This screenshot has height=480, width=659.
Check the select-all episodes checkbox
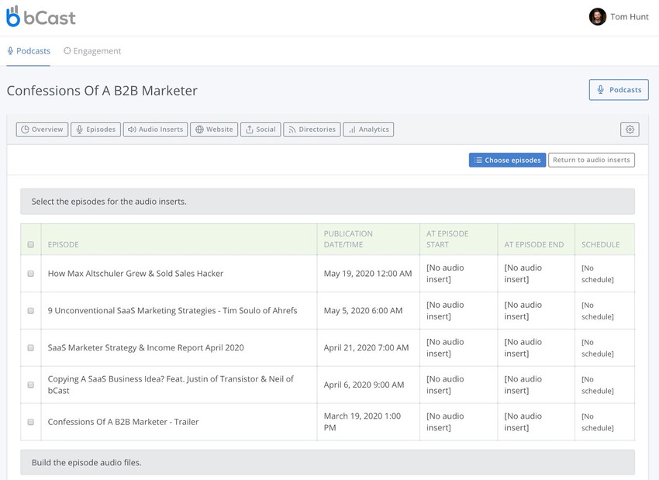(x=30, y=243)
